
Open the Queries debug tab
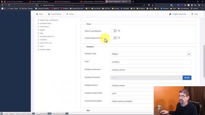pyautogui.click(x=31, y=113)
